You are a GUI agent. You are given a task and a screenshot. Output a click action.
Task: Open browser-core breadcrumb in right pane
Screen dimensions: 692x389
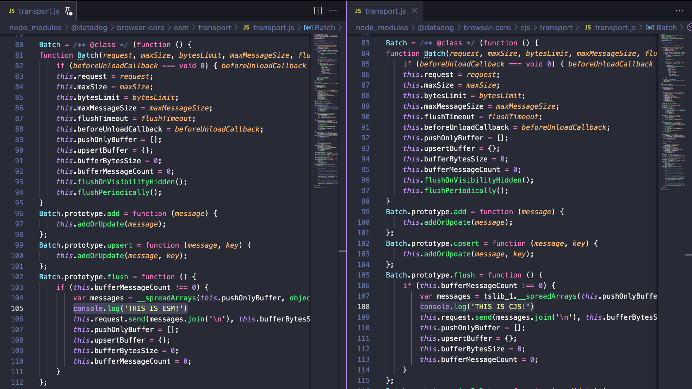coord(487,27)
